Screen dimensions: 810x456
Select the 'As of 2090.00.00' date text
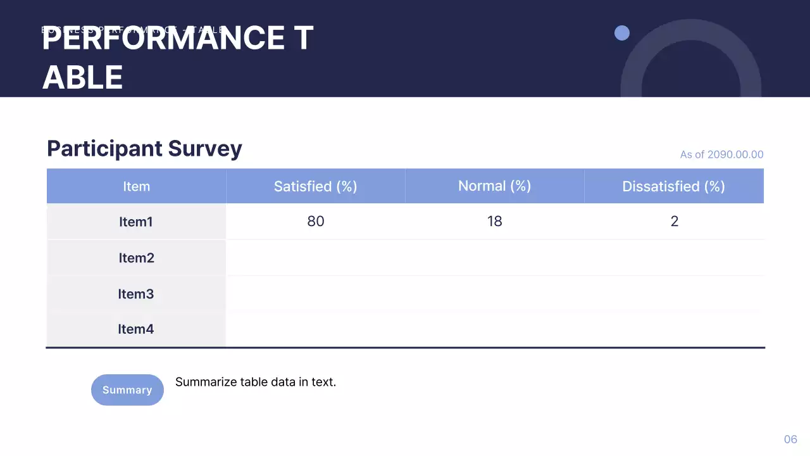[721, 155]
